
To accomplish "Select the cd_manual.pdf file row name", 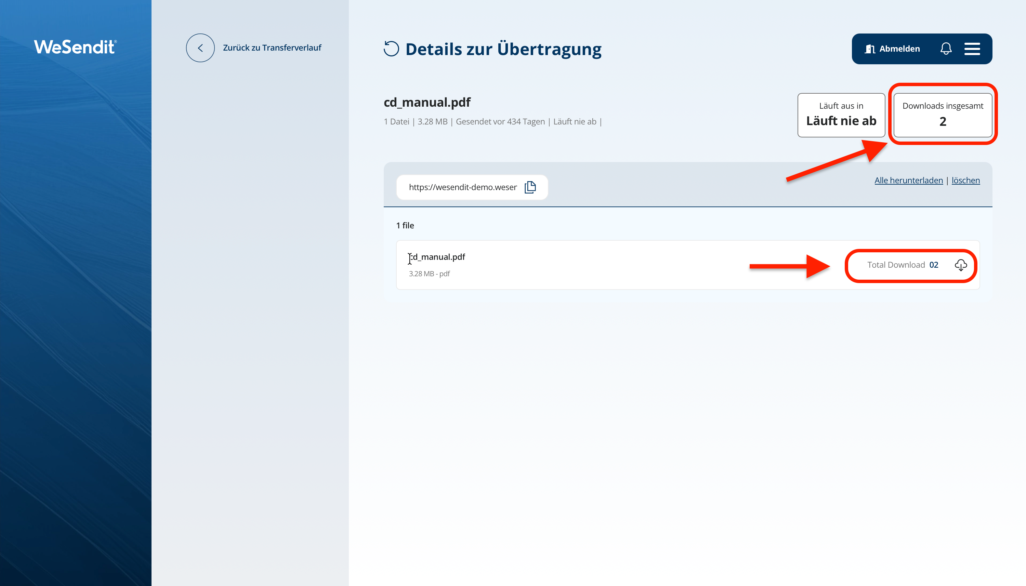I will (437, 257).
